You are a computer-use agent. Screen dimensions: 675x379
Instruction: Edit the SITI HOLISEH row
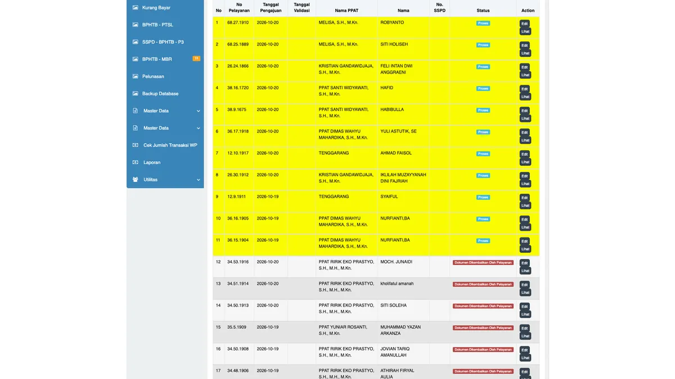[x=525, y=45]
